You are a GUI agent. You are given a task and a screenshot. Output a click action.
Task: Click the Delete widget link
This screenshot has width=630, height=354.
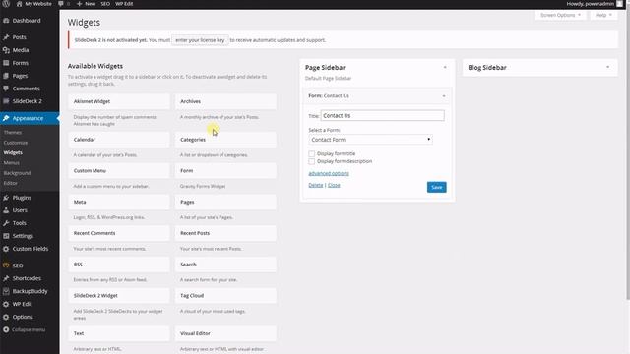(316, 185)
